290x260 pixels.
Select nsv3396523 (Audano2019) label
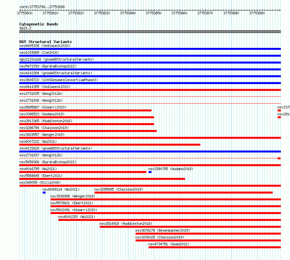(42, 114)
